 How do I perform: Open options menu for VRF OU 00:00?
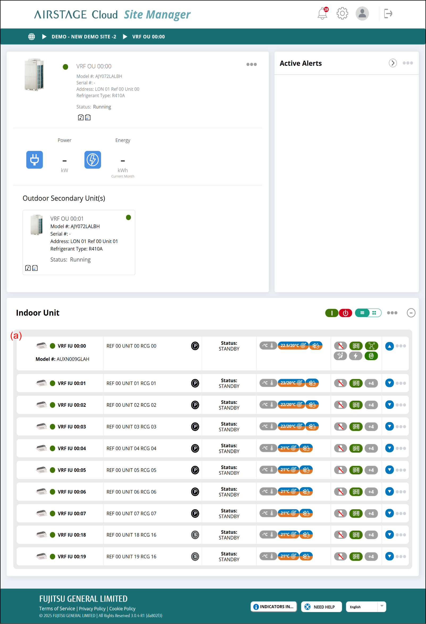pyautogui.click(x=251, y=64)
